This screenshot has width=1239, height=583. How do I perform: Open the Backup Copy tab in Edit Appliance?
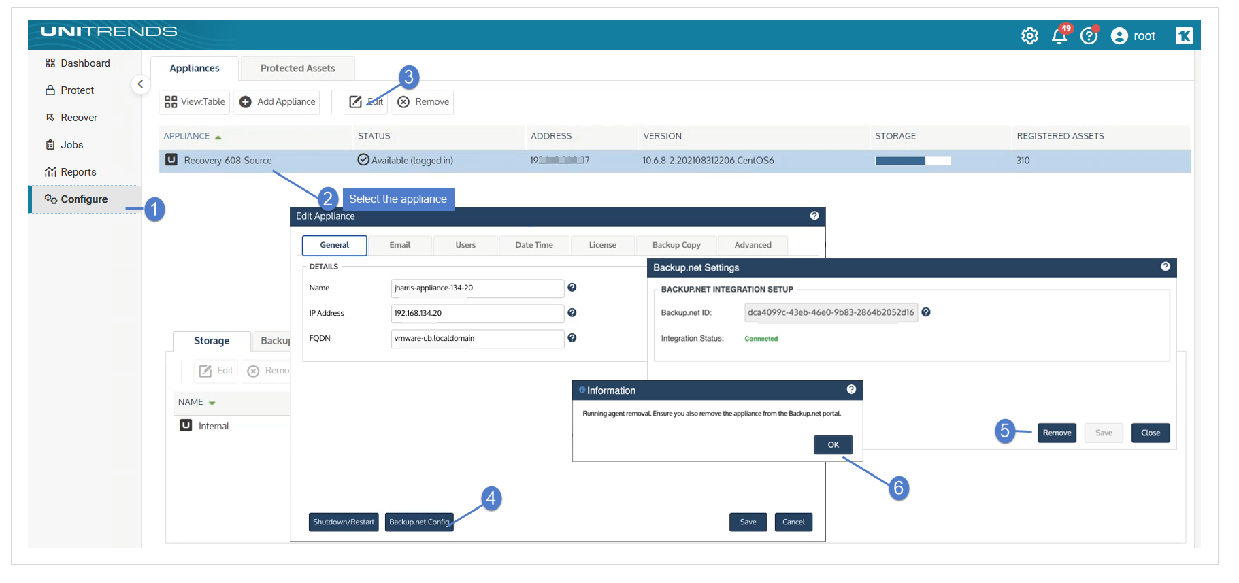(676, 245)
